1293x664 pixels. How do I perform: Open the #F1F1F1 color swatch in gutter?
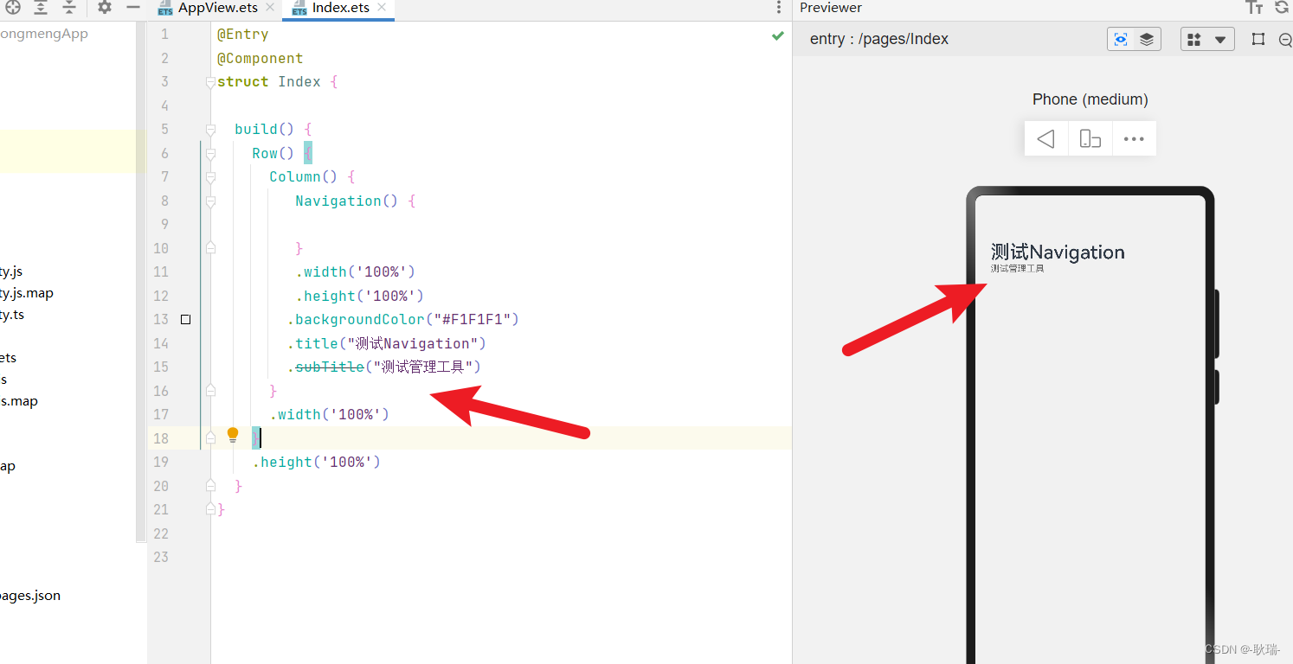(x=185, y=320)
